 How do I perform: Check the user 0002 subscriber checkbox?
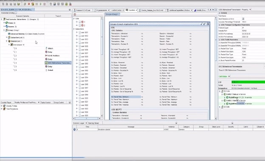click(80, 36)
